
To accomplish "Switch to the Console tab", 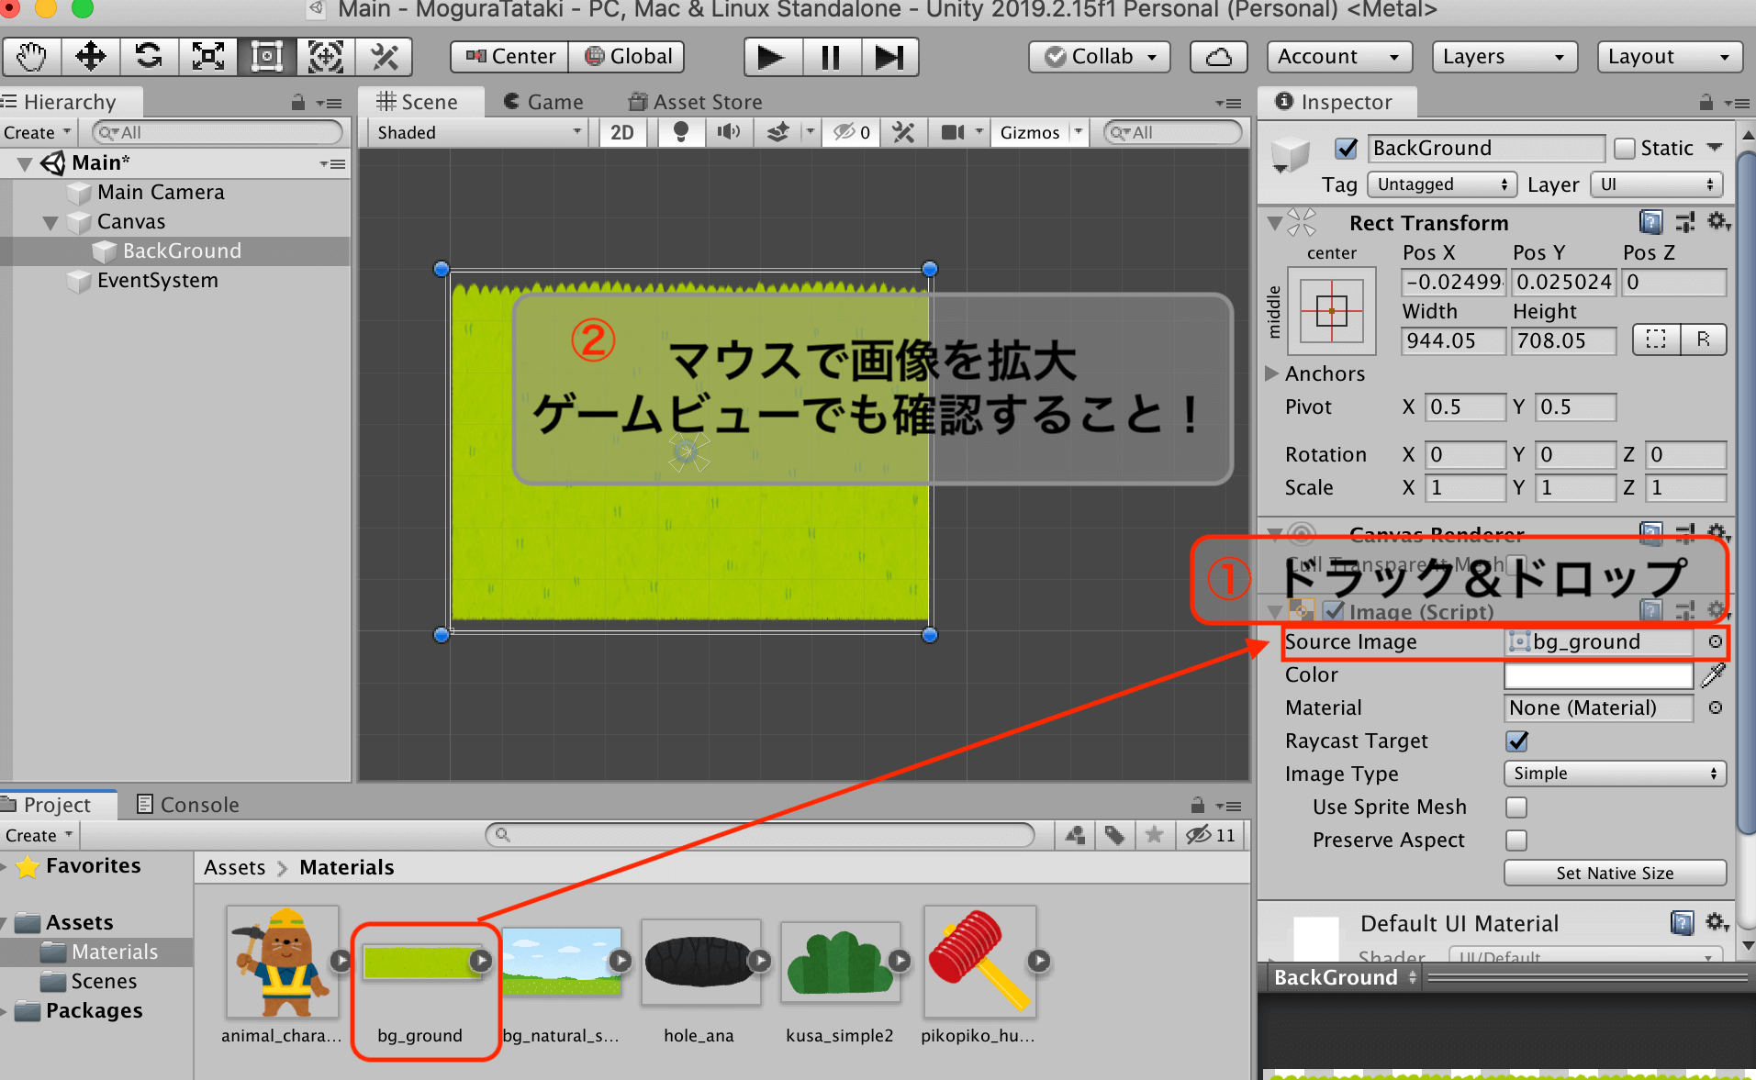I will click(x=188, y=805).
